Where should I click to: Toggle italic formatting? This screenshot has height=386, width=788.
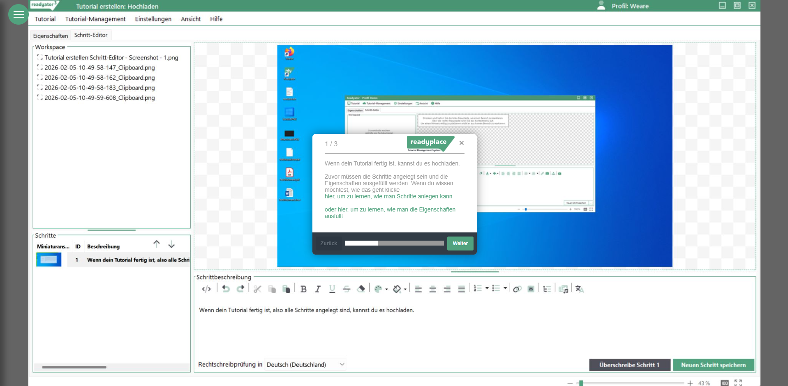click(x=318, y=289)
